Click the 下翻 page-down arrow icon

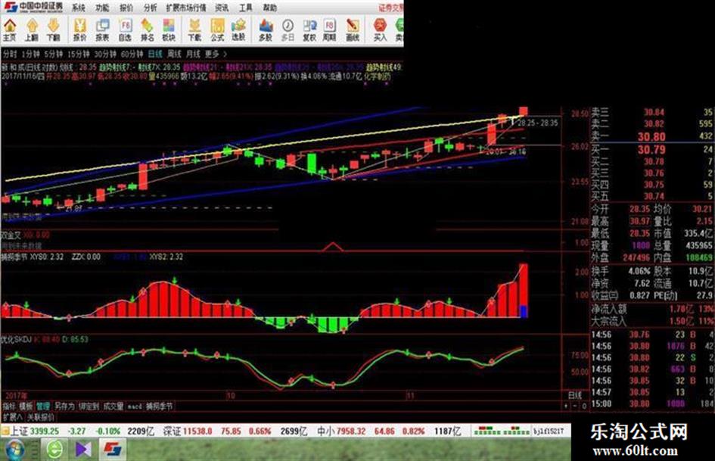click(54, 30)
